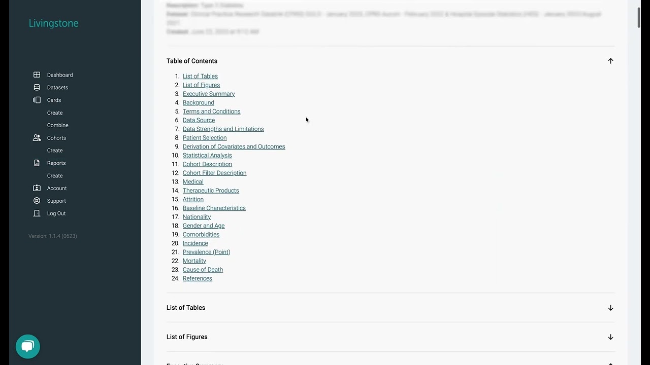
Task: Select Create under Reports menu
Action: pos(55,176)
